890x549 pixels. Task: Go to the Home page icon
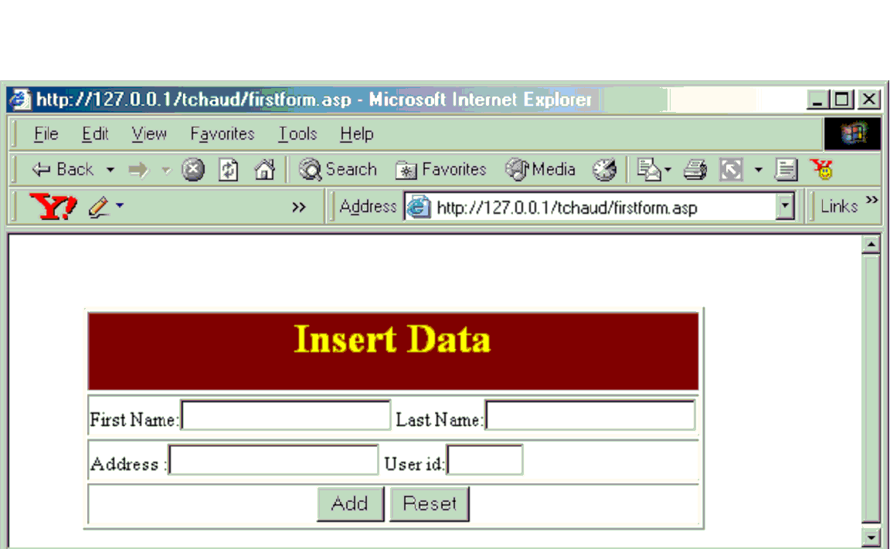coord(264,170)
